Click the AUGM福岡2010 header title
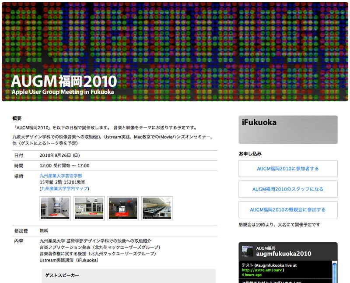This screenshot has width=350, height=283. 64,81
